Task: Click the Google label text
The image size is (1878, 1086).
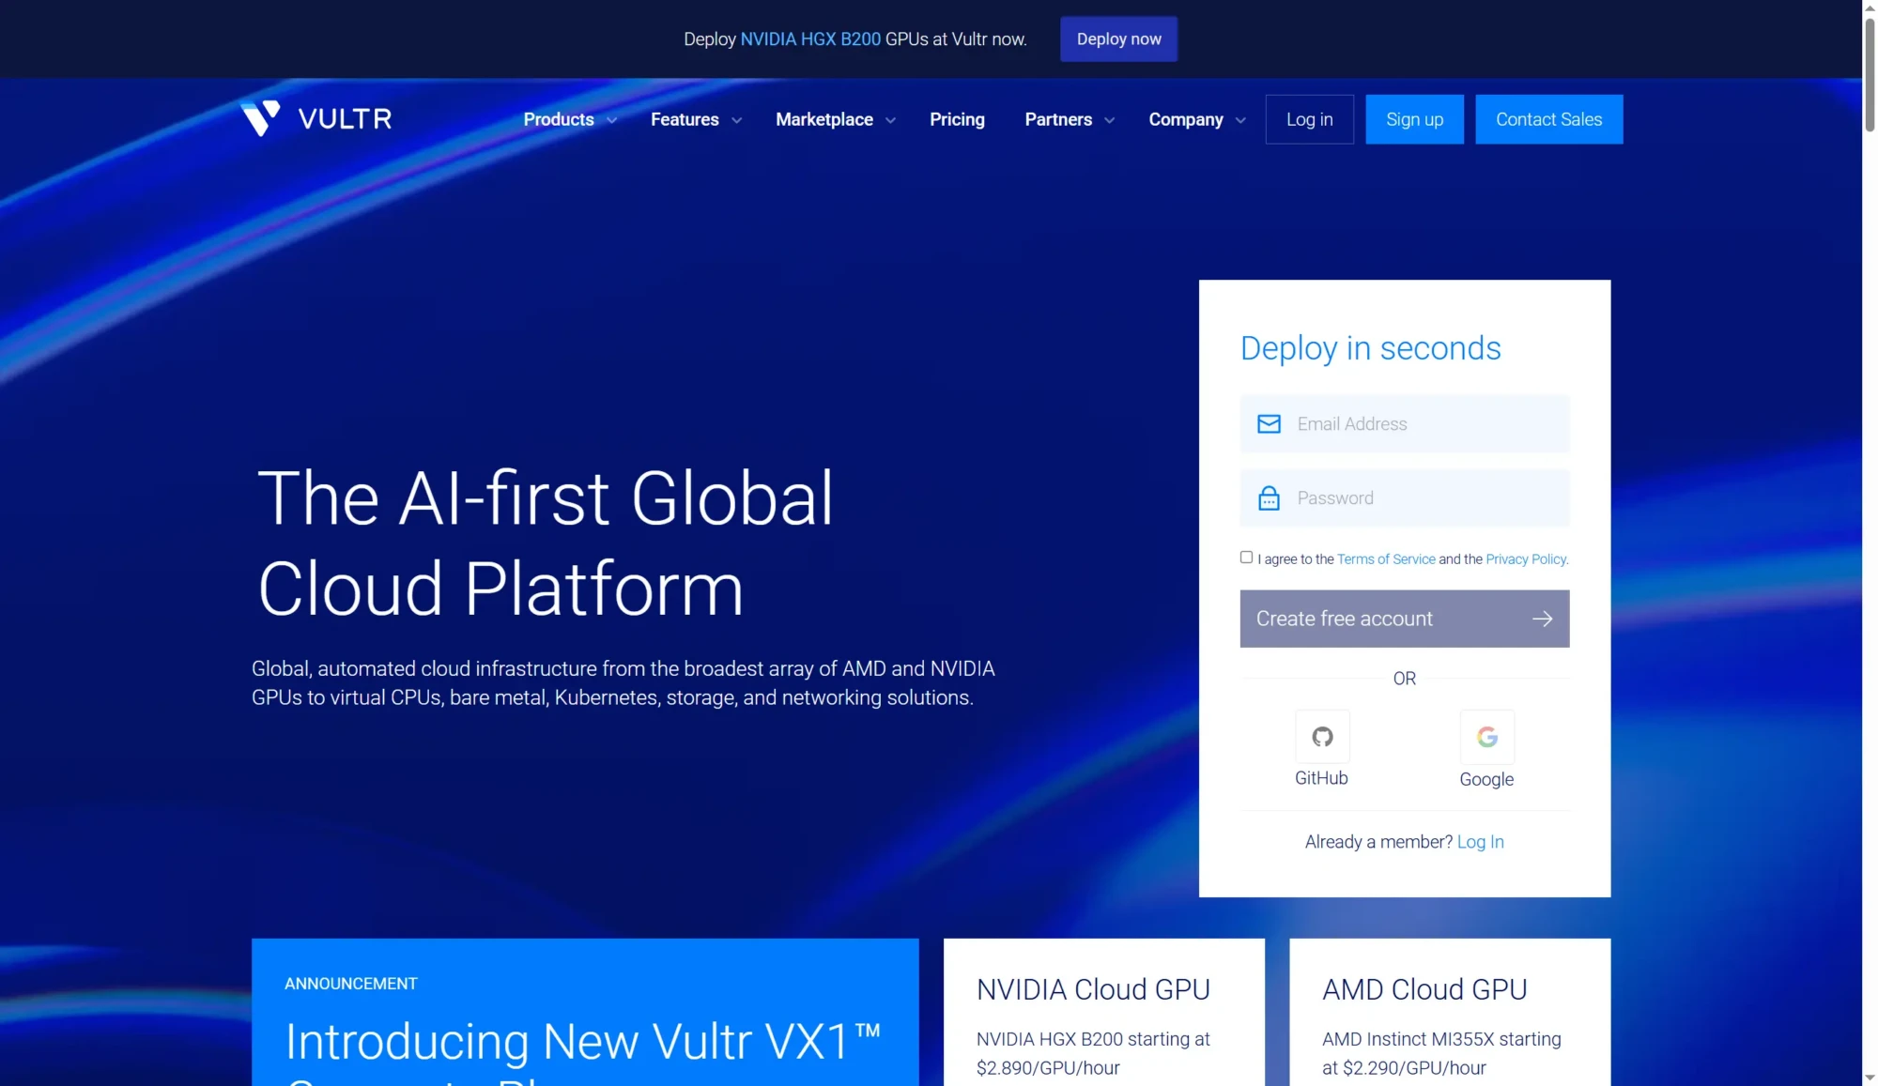Action: [x=1486, y=779]
